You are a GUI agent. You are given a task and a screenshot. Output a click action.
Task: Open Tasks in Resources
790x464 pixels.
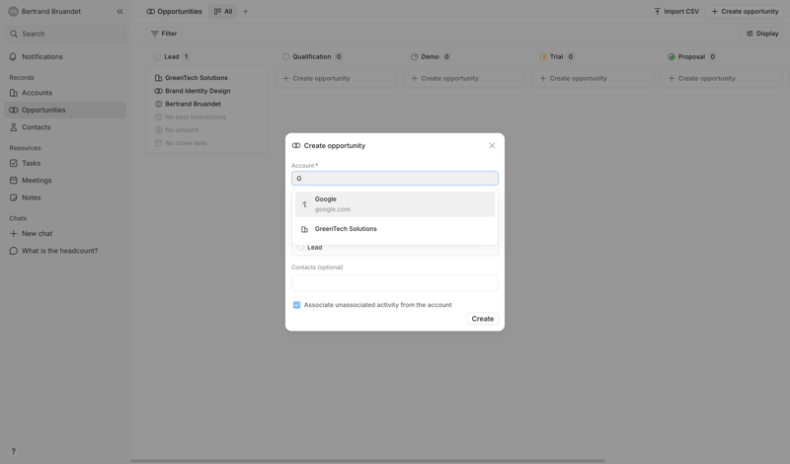pos(65,163)
